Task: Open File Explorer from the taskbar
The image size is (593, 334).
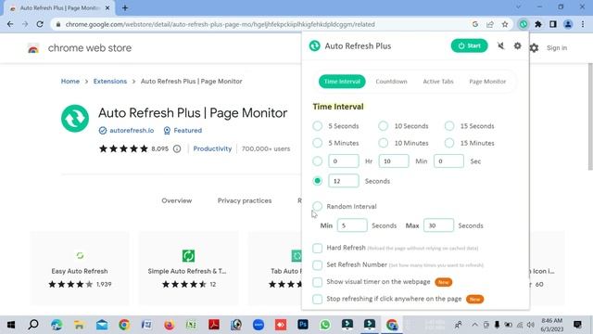Action: coord(79,325)
